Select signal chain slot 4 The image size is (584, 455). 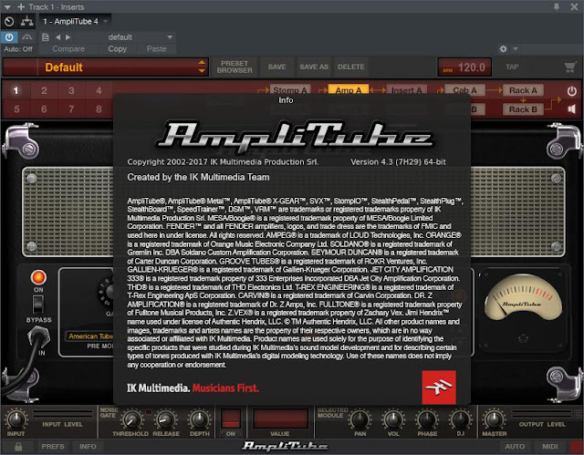[99, 90]
